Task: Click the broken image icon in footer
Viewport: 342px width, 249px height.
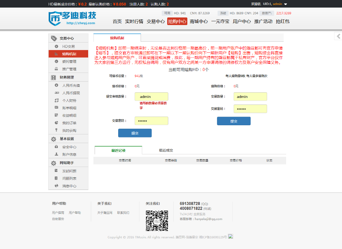Action: tap(231, 236)
